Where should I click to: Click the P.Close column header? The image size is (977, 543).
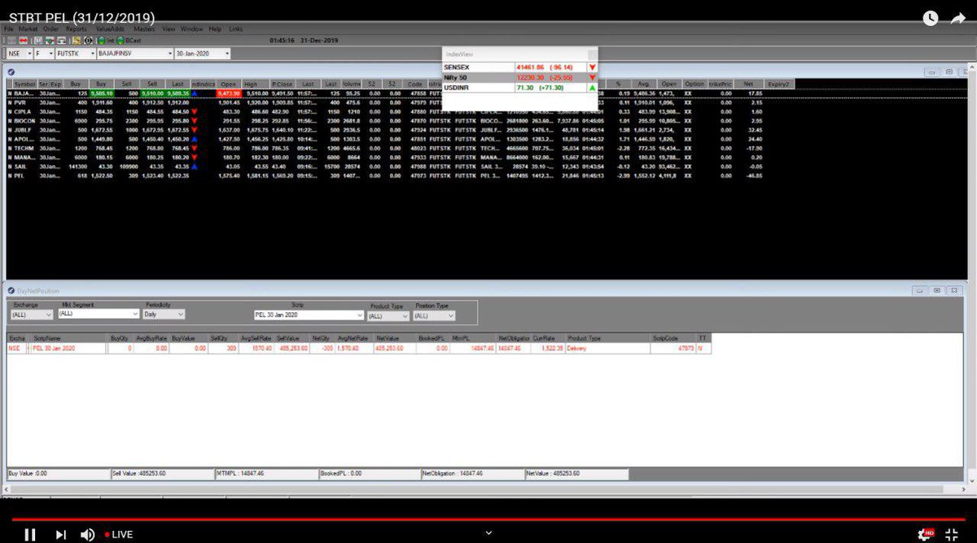coord(282,84)
